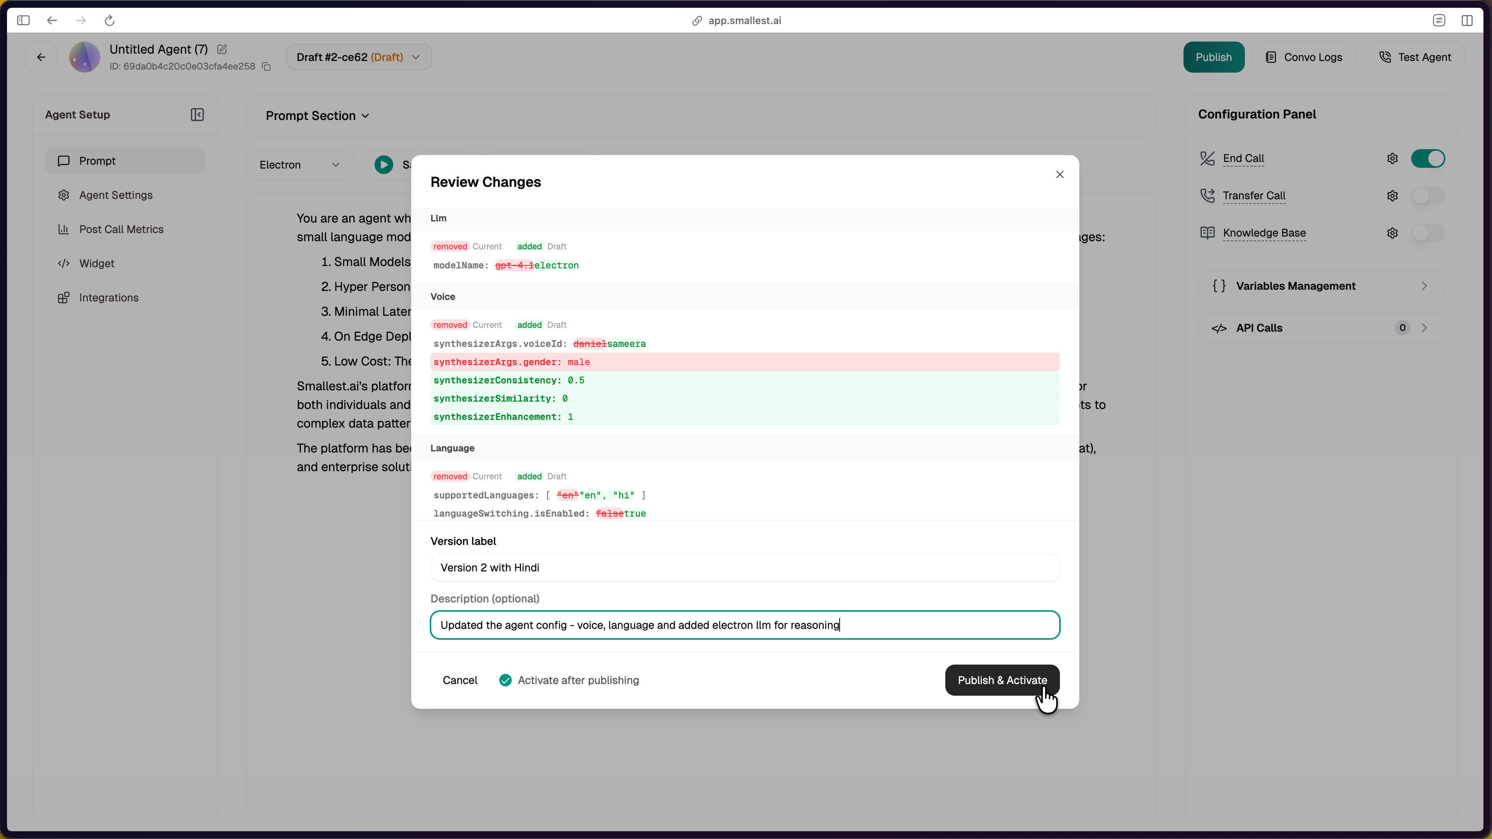Viewport: 1492px width, 839px height.
Task: Click the copy agent ID icon
Action: tap(267, 66)
